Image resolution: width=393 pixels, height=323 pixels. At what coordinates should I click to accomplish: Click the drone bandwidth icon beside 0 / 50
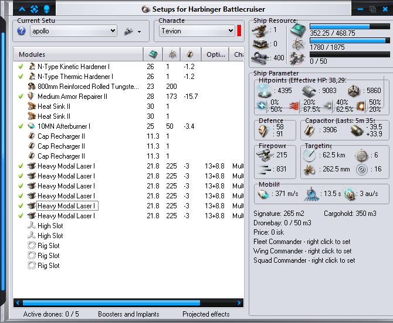tap(297, 59)
